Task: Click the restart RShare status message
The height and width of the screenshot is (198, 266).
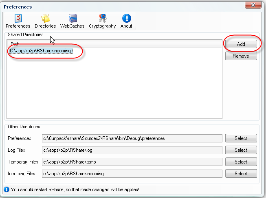Action: (x=75, y=189)
